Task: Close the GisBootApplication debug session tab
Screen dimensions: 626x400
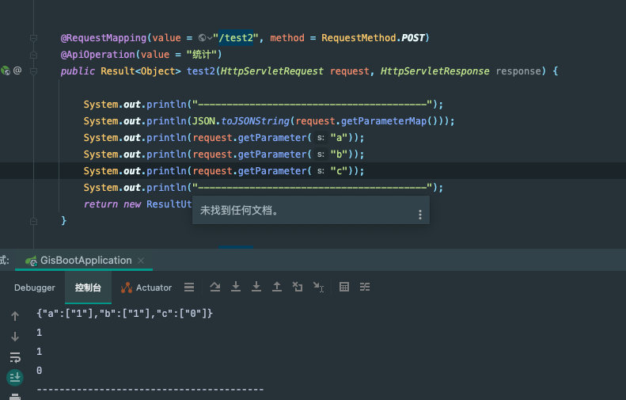Action: coord(141,261)
